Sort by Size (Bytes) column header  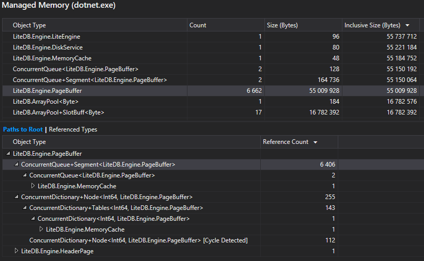tap(303, 25)
